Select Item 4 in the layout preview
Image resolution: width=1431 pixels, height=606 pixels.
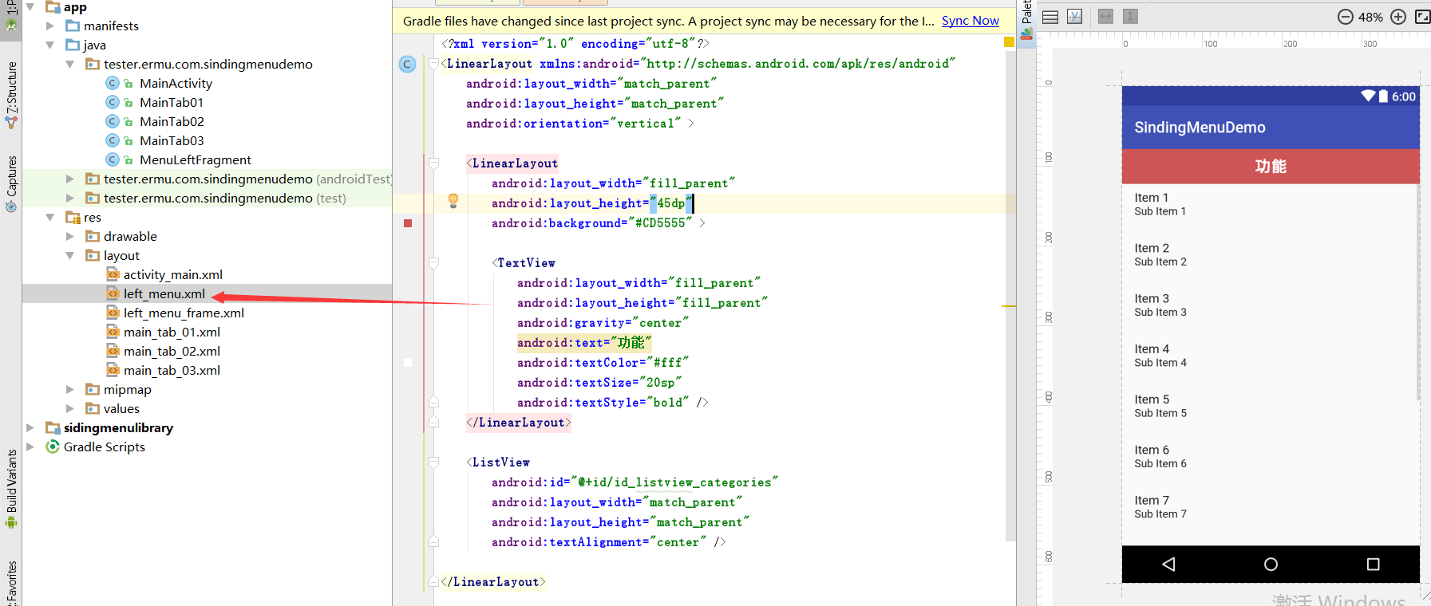tap(1269, 356)
